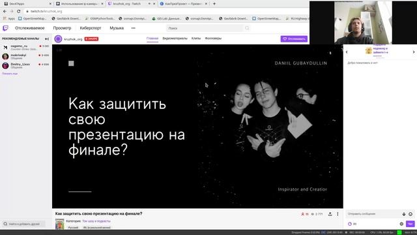The height and width of the screenshot is (235, 417).
Task: Open the emoji picker in chat
Action: [x=410, y=214]
